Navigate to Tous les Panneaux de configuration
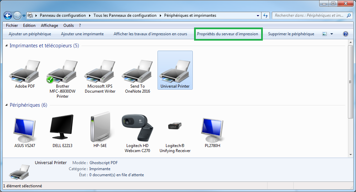 click(x=125, y=15)
